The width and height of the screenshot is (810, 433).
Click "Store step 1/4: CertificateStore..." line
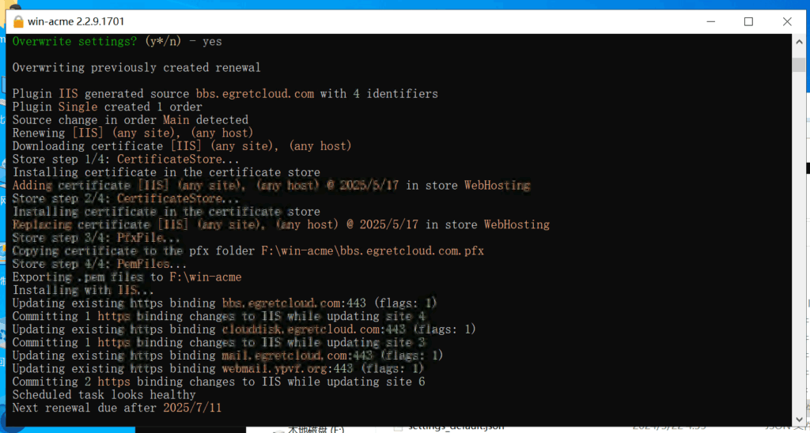(x=126, y=160)
